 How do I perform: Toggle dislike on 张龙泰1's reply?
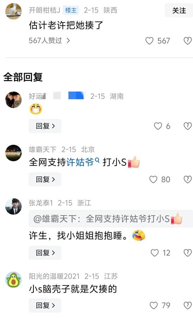tap(188, 253)
